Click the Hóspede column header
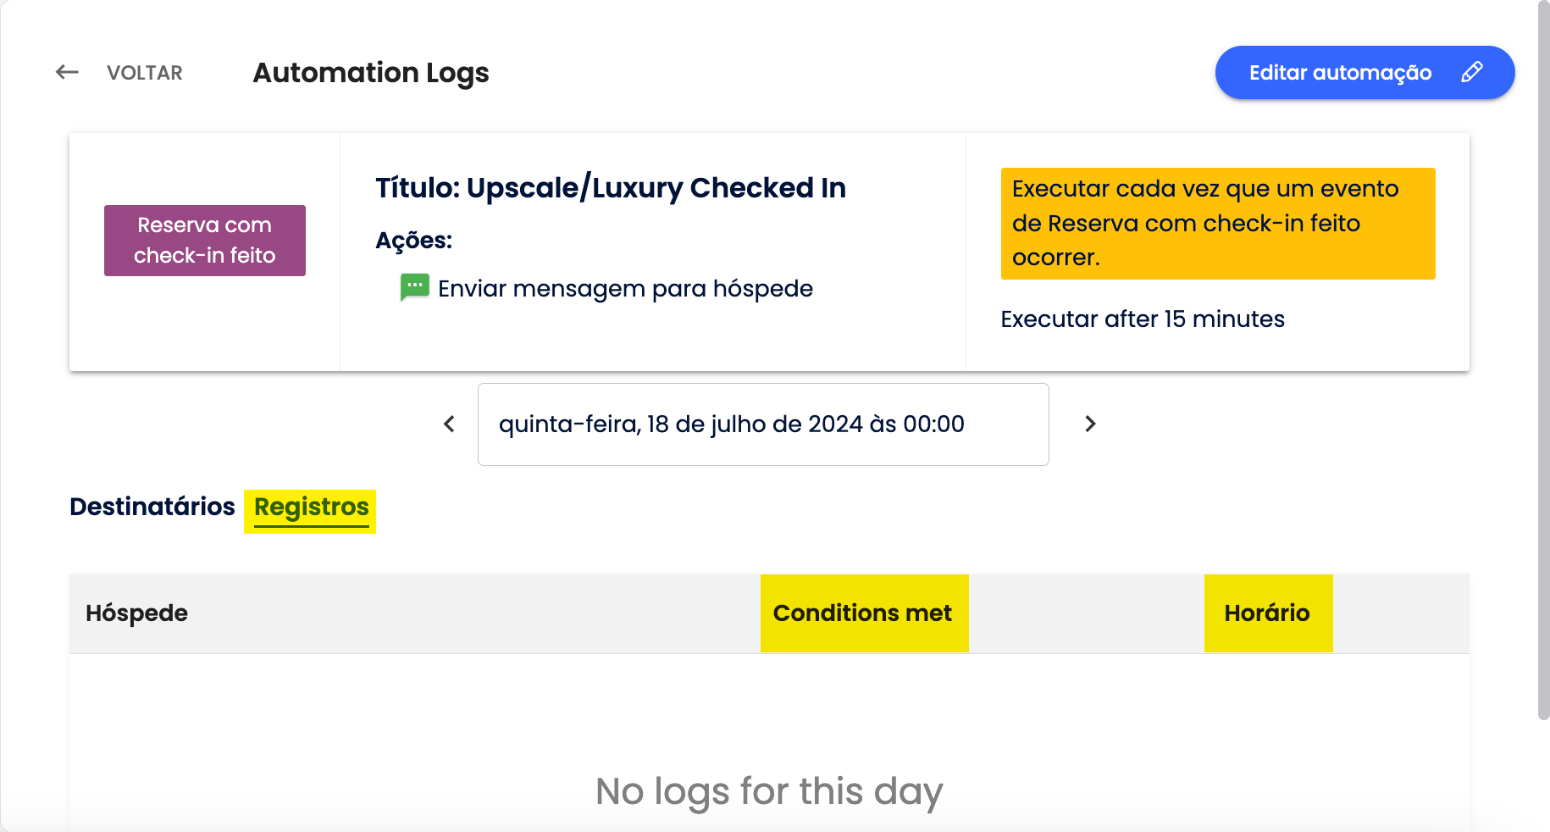This screenshot has height=832, width=1550. pyautogui.click(x=136, y=613)
